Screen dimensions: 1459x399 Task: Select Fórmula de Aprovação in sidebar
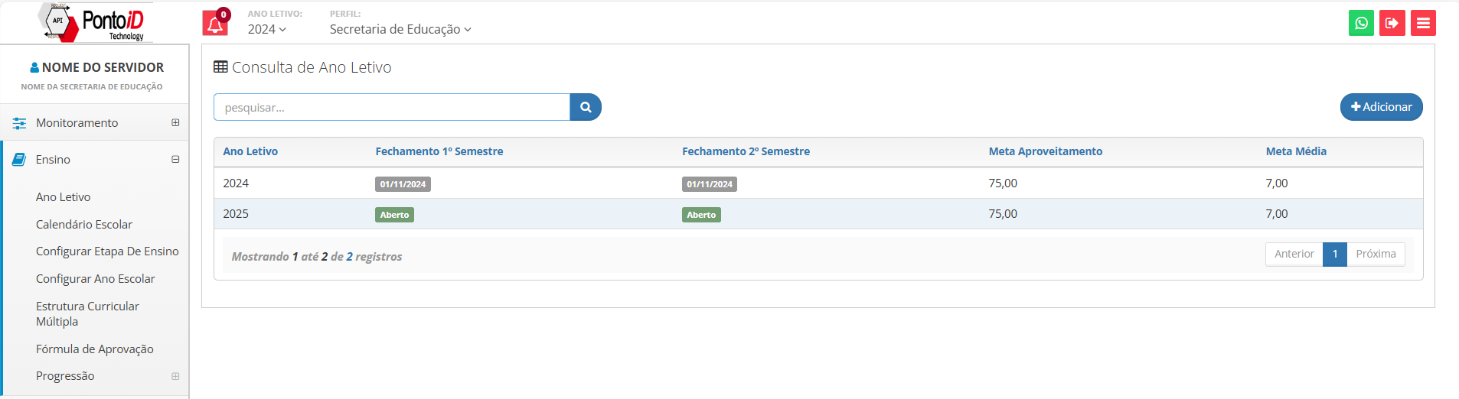click(95, 349)
